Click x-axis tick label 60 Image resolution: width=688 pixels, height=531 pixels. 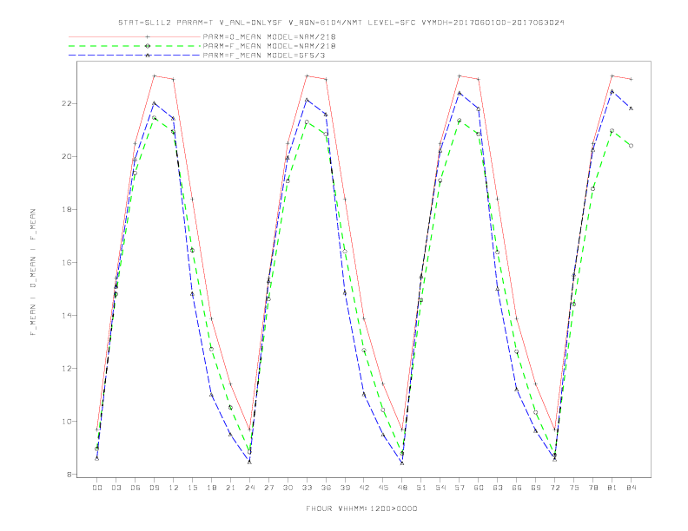[479, 488]
